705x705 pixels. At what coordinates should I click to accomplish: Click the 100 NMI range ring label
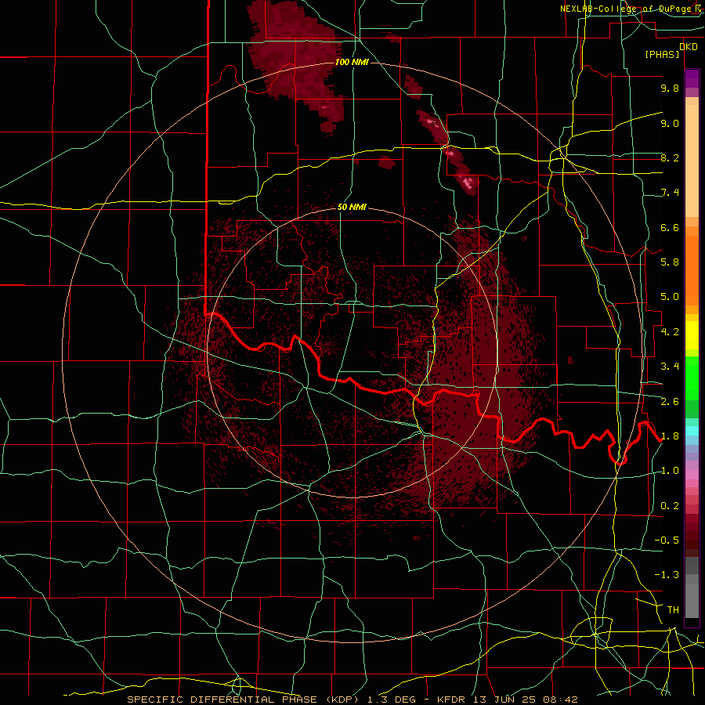[x=352, y=62]
